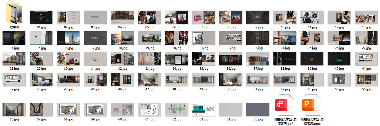Select the 62.jpg floor plan thumbnail
The image size is (380, 126).
click(x=176, y=109)
